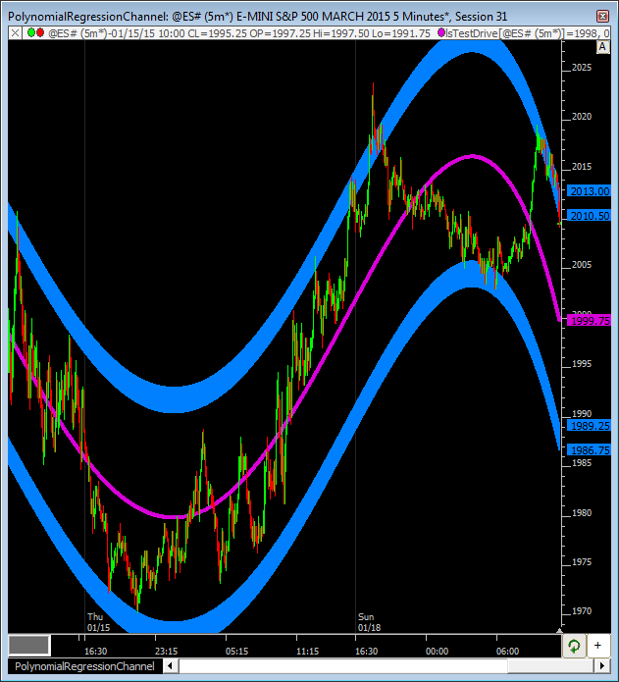This screenshot has height=682, width=619.
Task: Click the plus button at bottom right
Action: point(597,646)
